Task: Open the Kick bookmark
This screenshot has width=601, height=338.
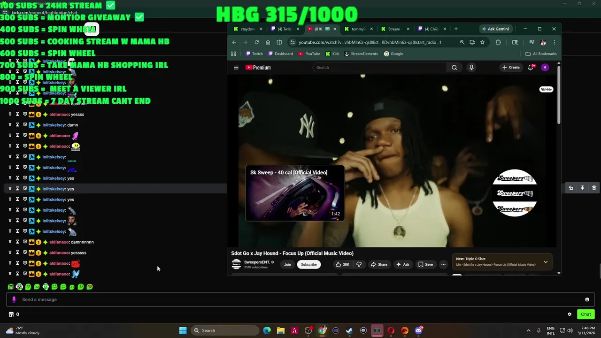Action: (332, 54)
